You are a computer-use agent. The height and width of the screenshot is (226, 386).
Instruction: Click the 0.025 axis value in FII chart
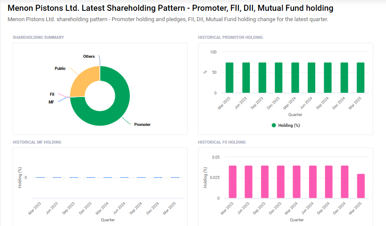215,178
